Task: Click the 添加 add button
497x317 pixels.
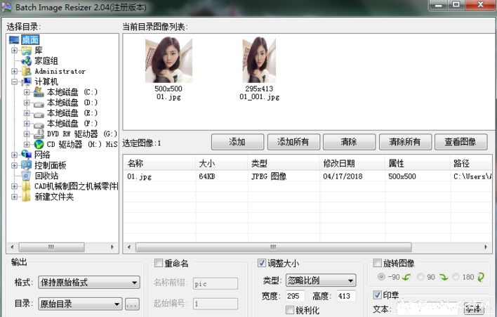Action: pyautogui.click(x=237, y=142)
